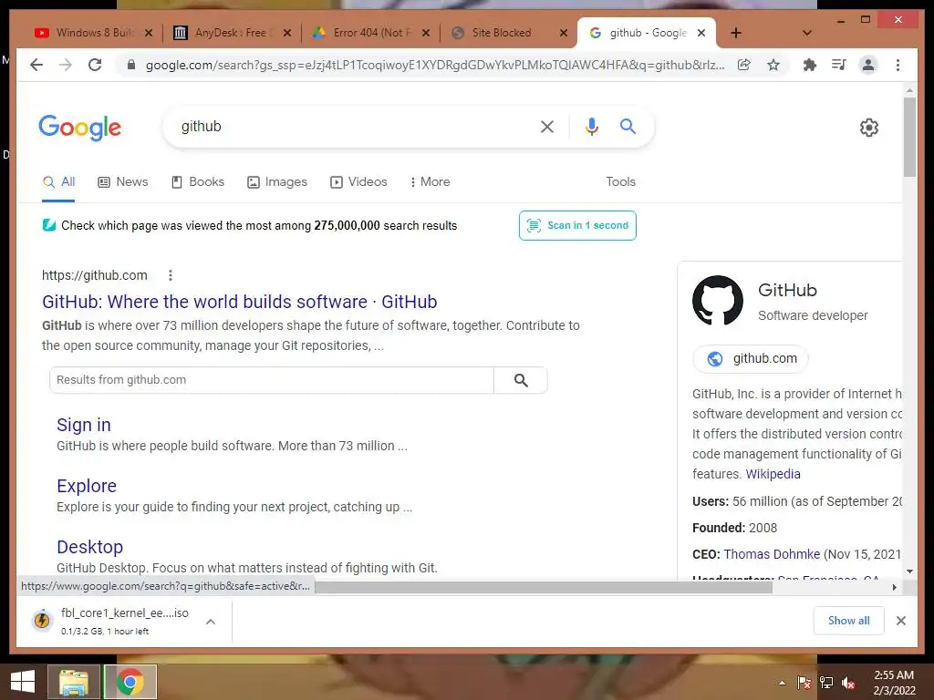Open the Desktop sitelink
This screenshot has width=934, height=700.
(90, 547)
